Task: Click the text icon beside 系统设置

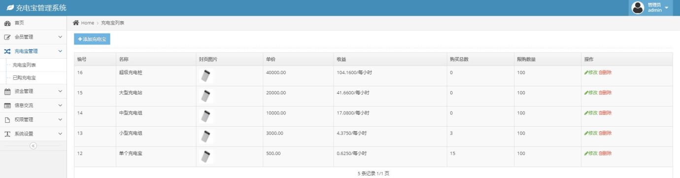Action: click(7, 134)
